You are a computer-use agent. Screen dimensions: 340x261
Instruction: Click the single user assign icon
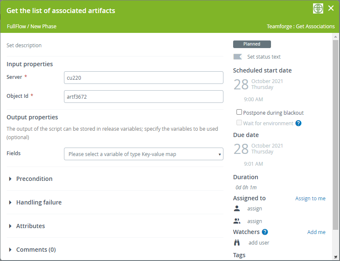coord(237,208)
